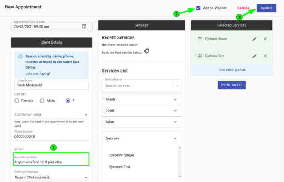Toggle the Add to Waitlist checkbox
The width and height of the screenshot is (284, 182).
(198, 8)
